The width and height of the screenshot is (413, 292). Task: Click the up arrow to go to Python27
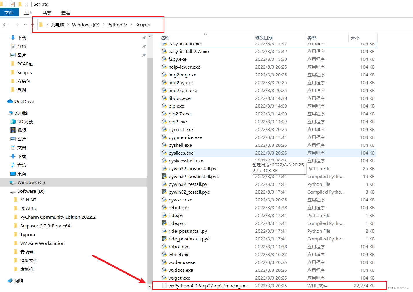(x=33, y=25)
